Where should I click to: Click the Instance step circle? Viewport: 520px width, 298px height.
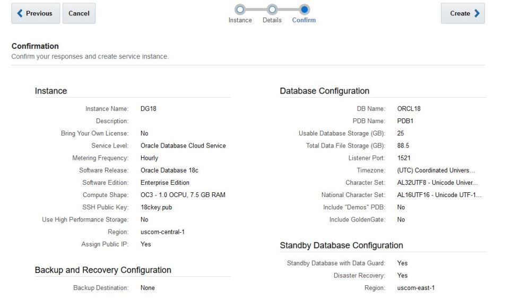[240, 9]
